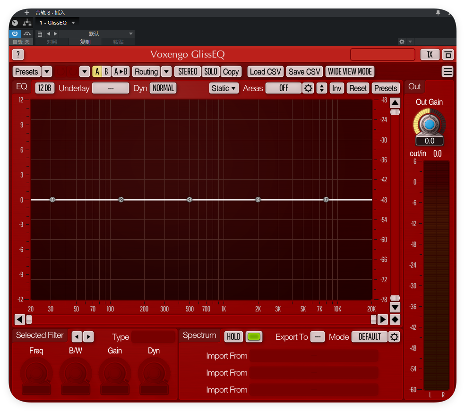Select EQ control point 3
The height and width of the screenshot is (411, 465).
point(189,200)
